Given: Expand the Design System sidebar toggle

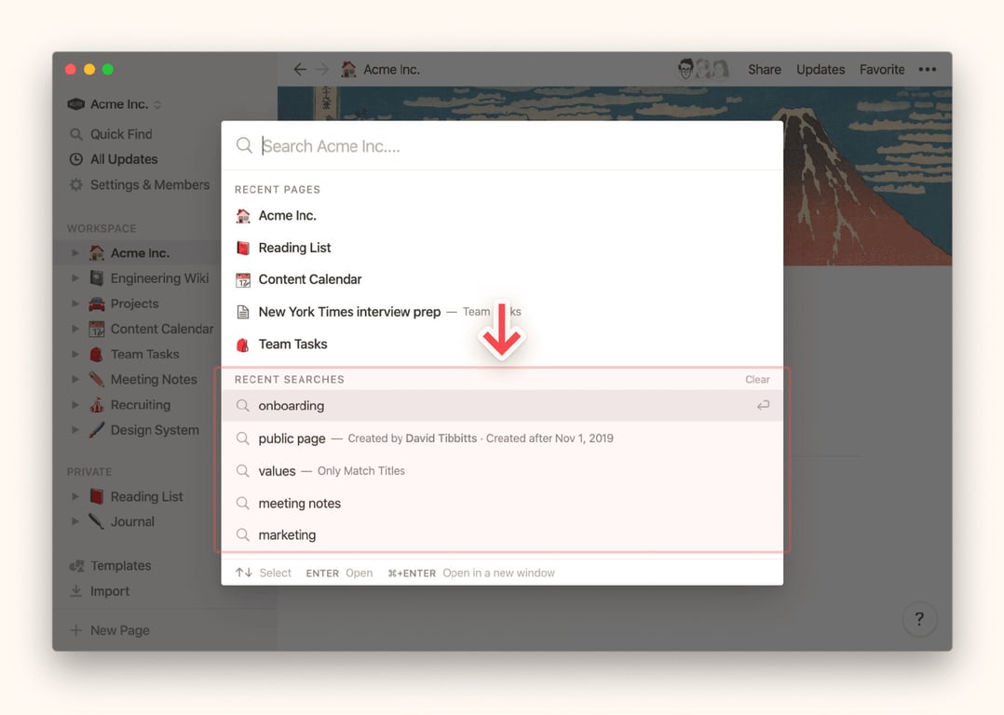Looking at the screenshot, I should 75,430.
